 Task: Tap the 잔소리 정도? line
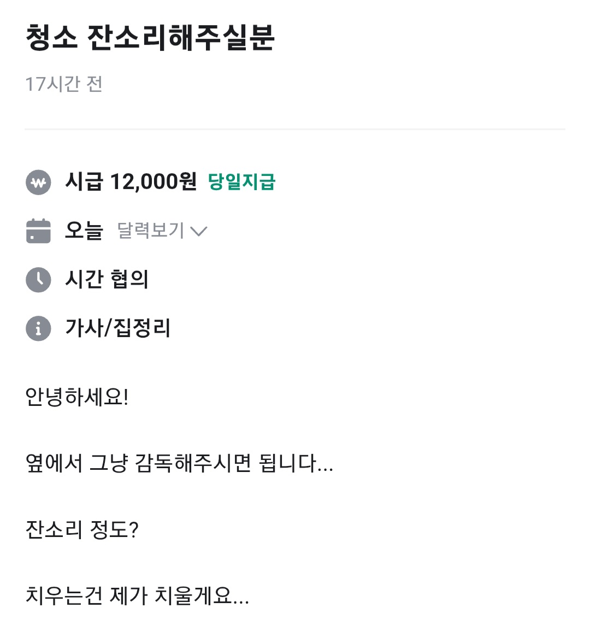82,529
